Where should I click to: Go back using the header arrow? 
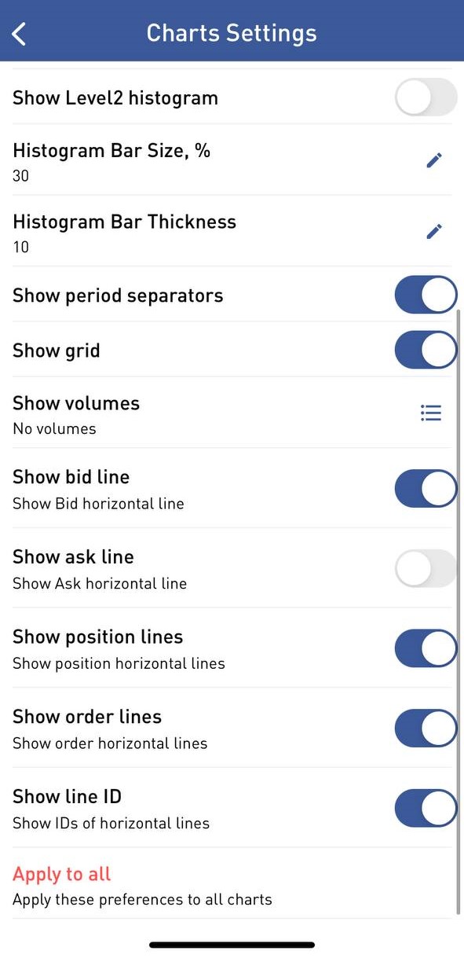point(20,34)
